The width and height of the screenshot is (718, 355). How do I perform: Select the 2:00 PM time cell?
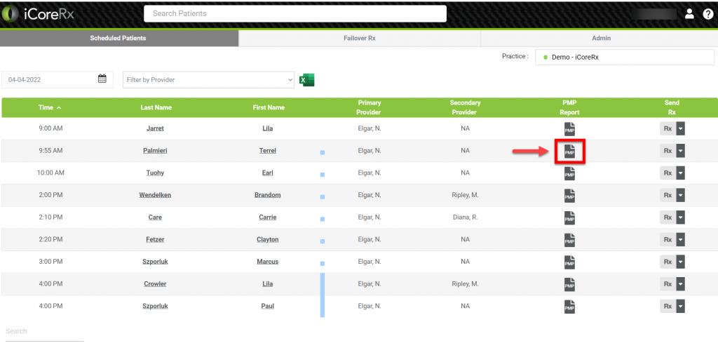click(50, 195)
